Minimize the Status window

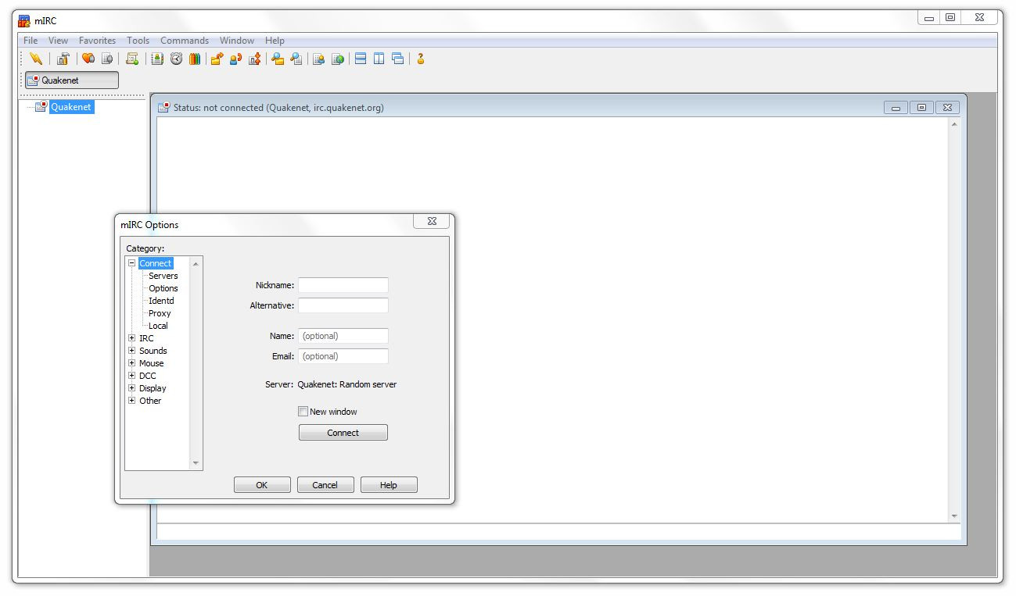point(896,108)
